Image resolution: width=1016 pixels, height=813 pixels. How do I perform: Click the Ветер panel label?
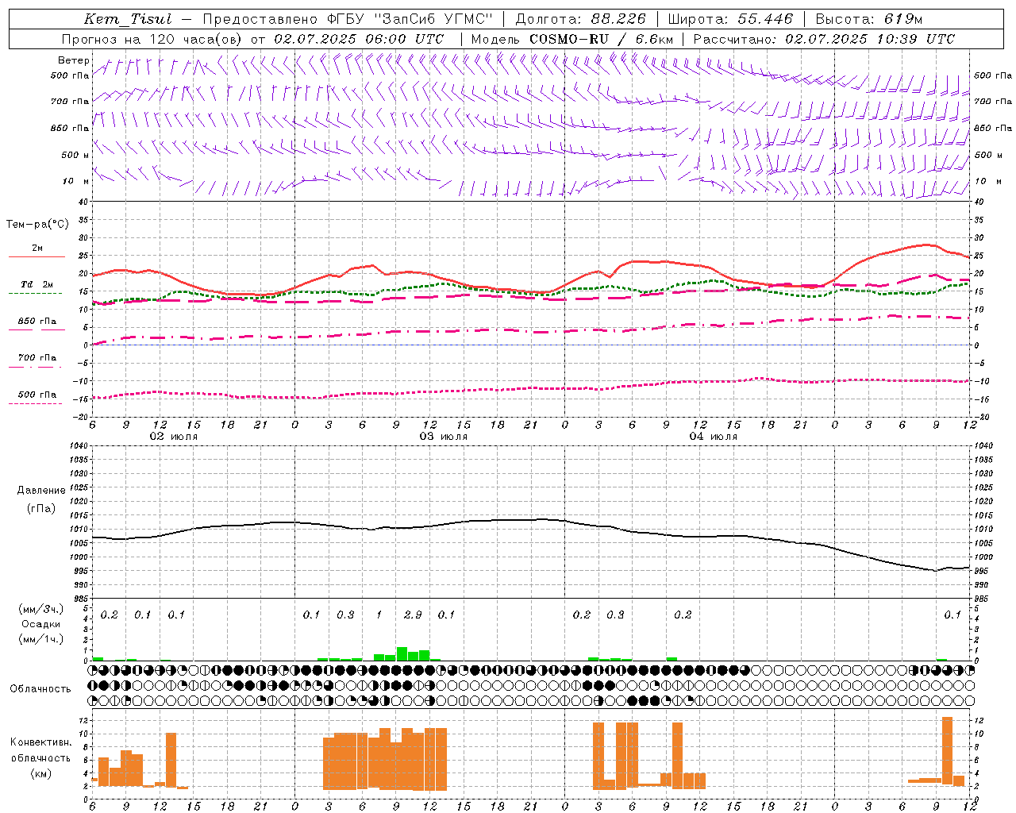coord(73,60)
